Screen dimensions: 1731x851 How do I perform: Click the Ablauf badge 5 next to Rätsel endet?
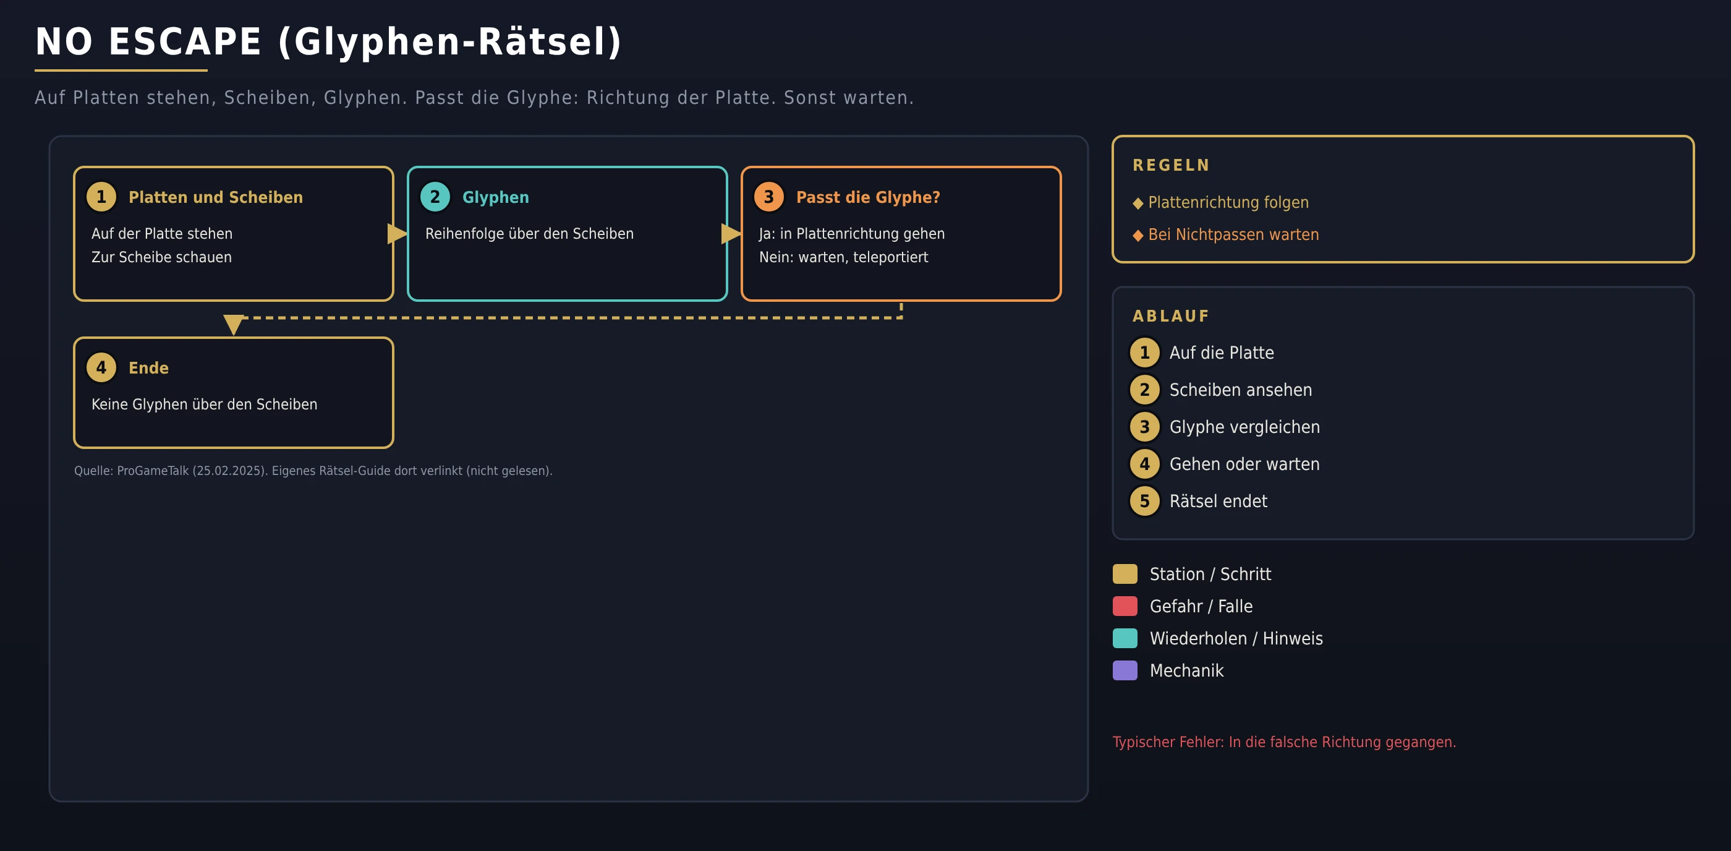point(1144,501)
